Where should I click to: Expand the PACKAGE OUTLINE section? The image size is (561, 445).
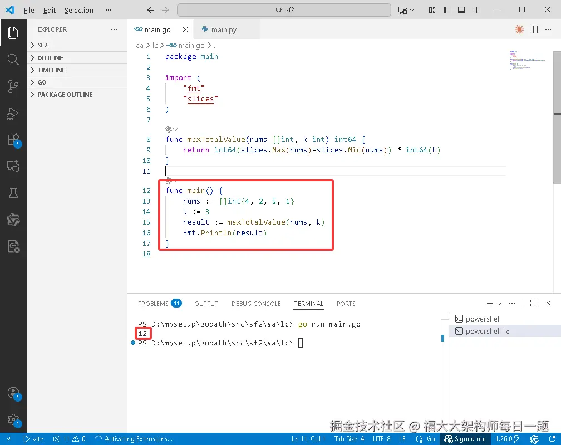click(77, 95)
